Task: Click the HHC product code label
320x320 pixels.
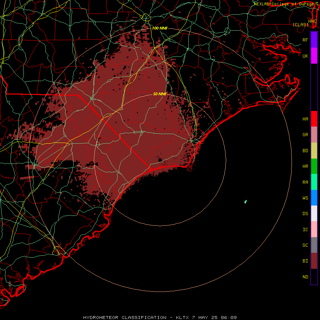Action: 313,21
